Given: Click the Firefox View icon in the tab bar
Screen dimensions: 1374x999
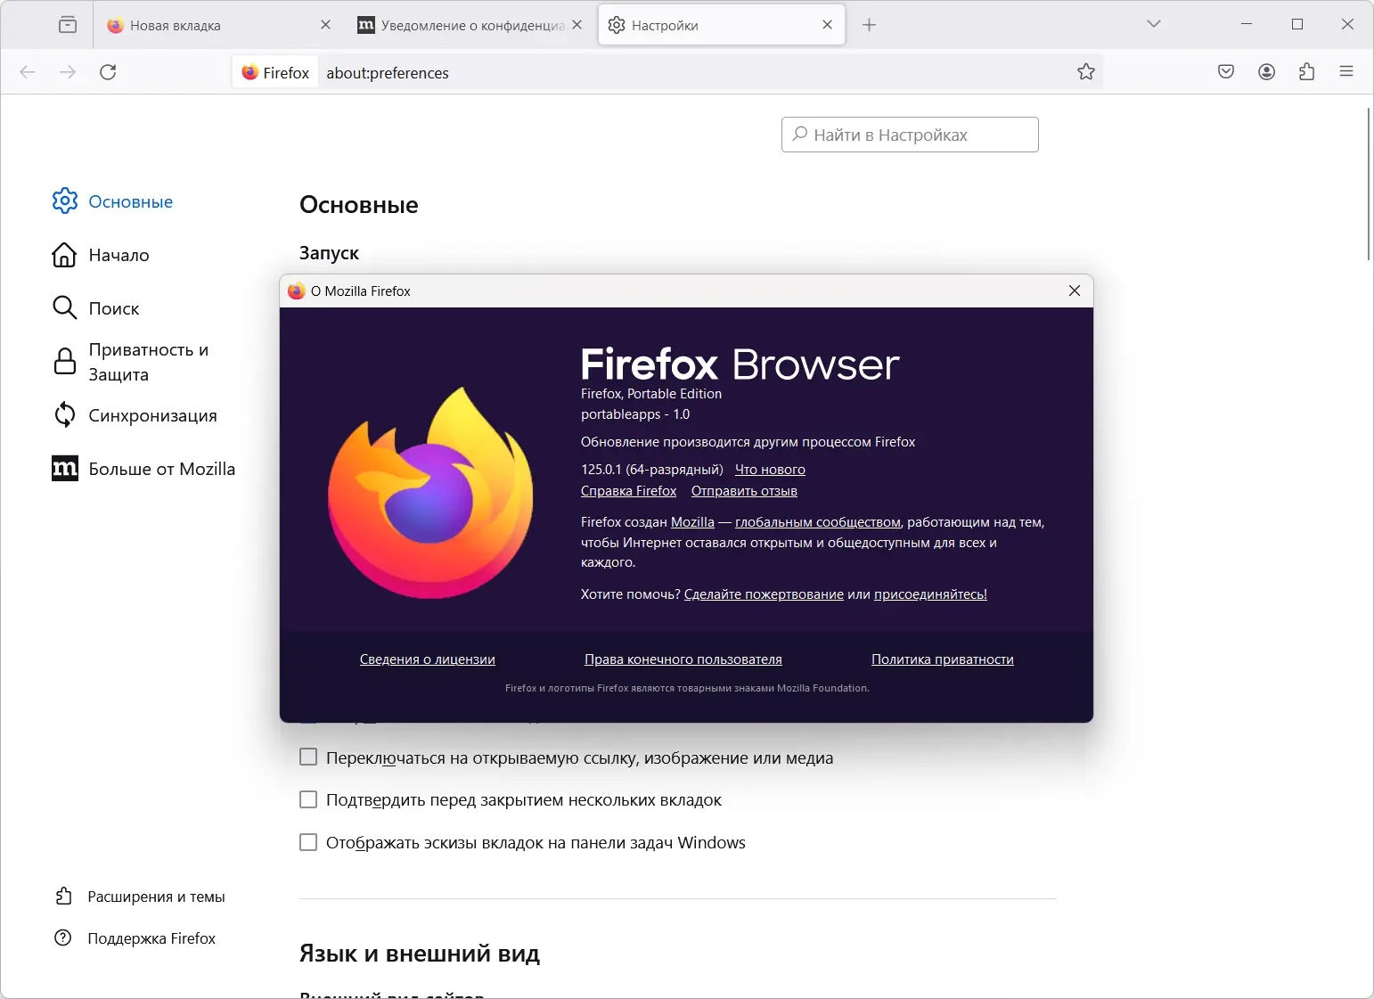Looking at the screenshot, I should (68, 25).
